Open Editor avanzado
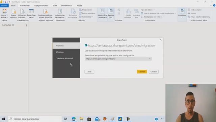 (87, 13)
